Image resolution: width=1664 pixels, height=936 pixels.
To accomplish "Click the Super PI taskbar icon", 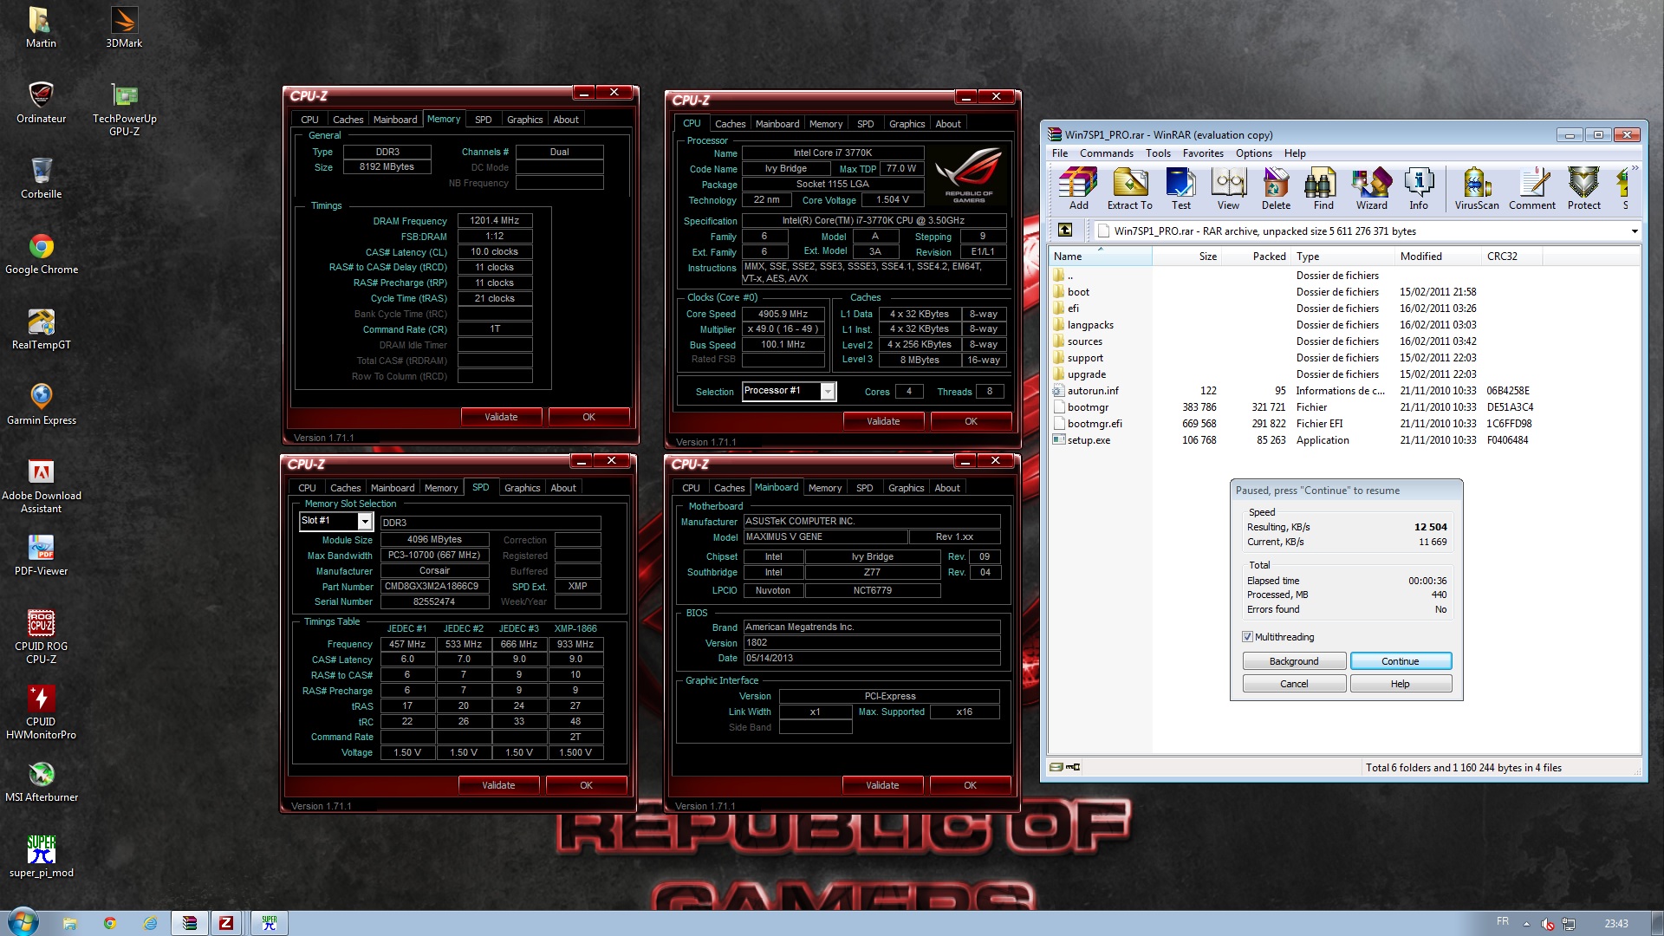I will (270, 923).
